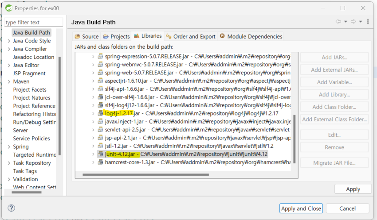Click the Spring leaf logo in title bar
Screen dimensions: 377x220
[9, 8]
